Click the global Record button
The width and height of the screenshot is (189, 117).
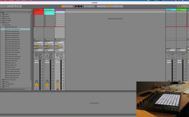pyautogui.click(x=81, y=6)
